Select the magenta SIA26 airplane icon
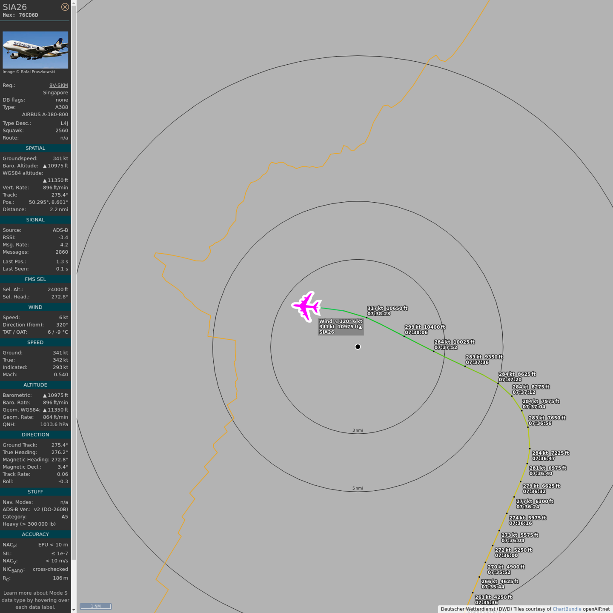This screenshot has height=613, width=613. pos(306,306)
